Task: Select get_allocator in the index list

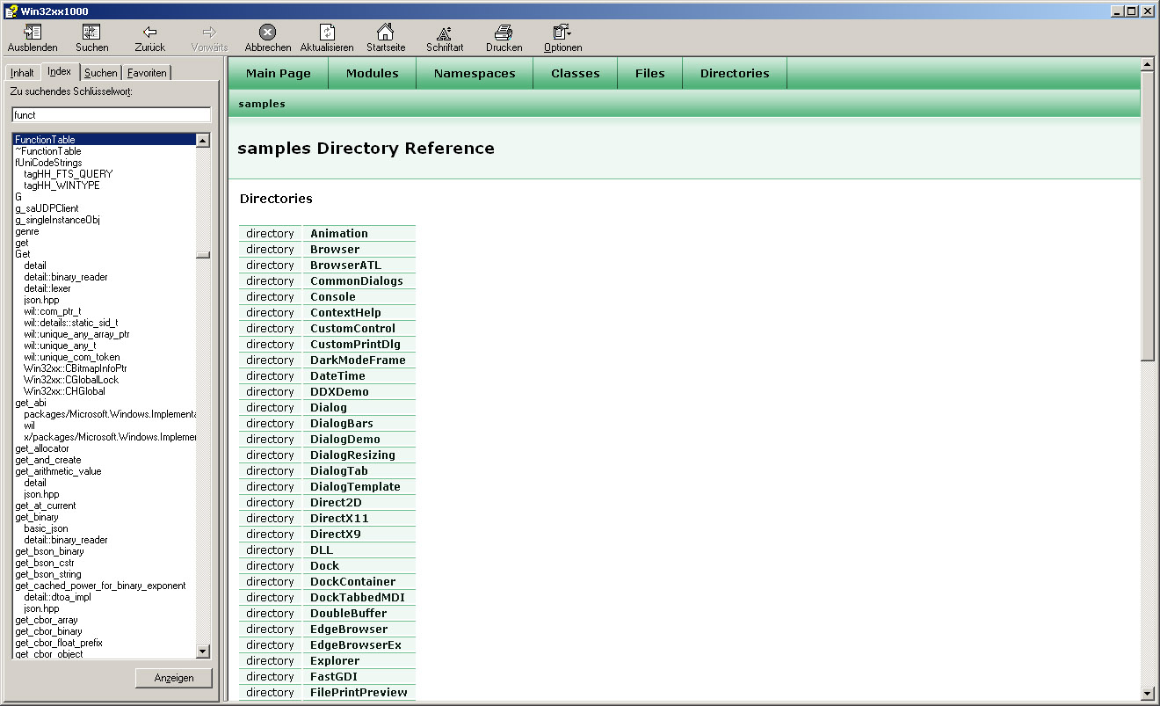Action: click(42, 448)
